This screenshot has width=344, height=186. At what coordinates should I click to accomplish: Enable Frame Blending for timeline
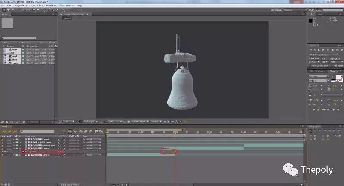(x=86, y=131)
